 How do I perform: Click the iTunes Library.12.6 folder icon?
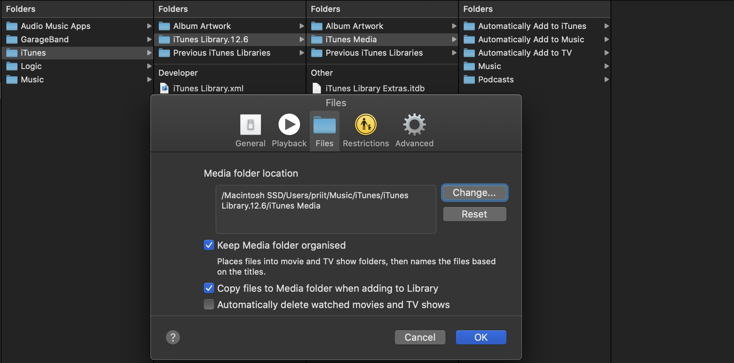[164, 39]
